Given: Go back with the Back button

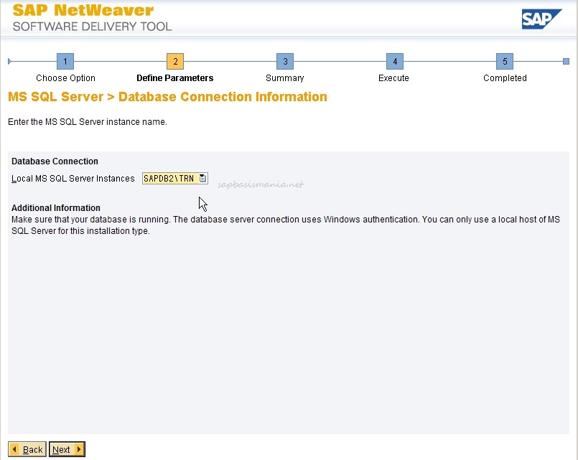Looking at the screenshot, I should [27, 449].
